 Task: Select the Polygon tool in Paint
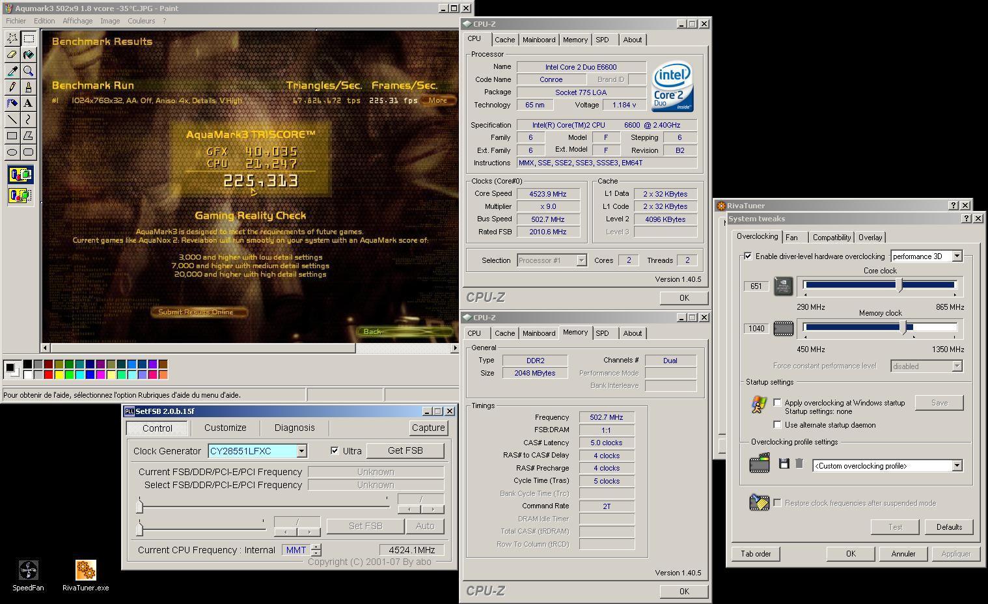(x=29, y=136)
